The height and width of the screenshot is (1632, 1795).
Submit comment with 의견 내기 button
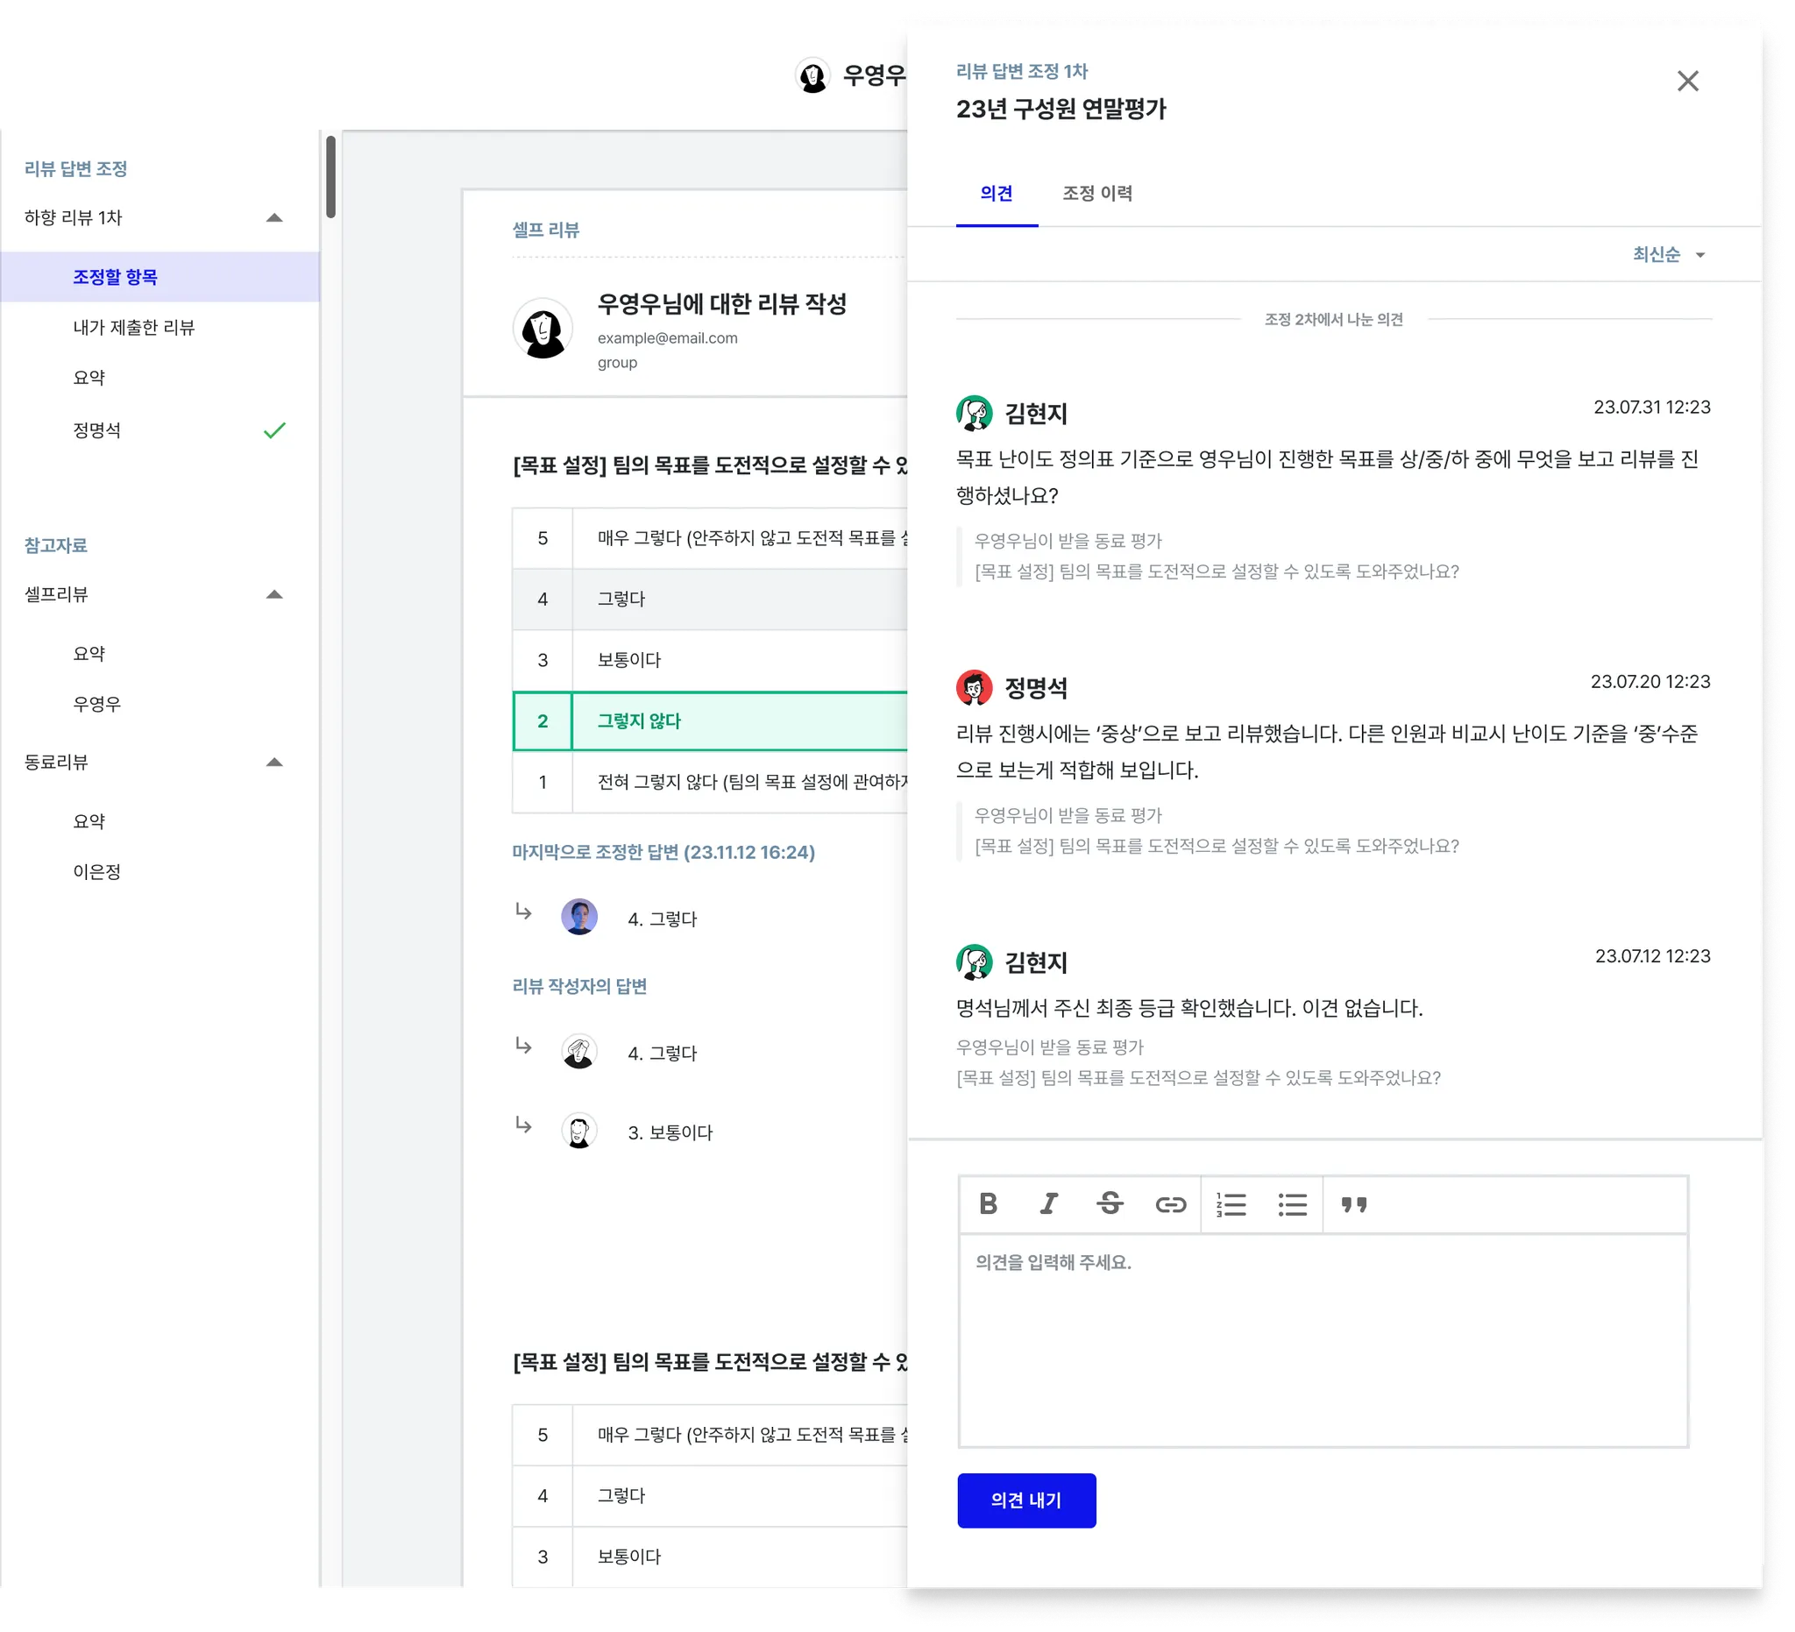click(x=1025, y=1501)
